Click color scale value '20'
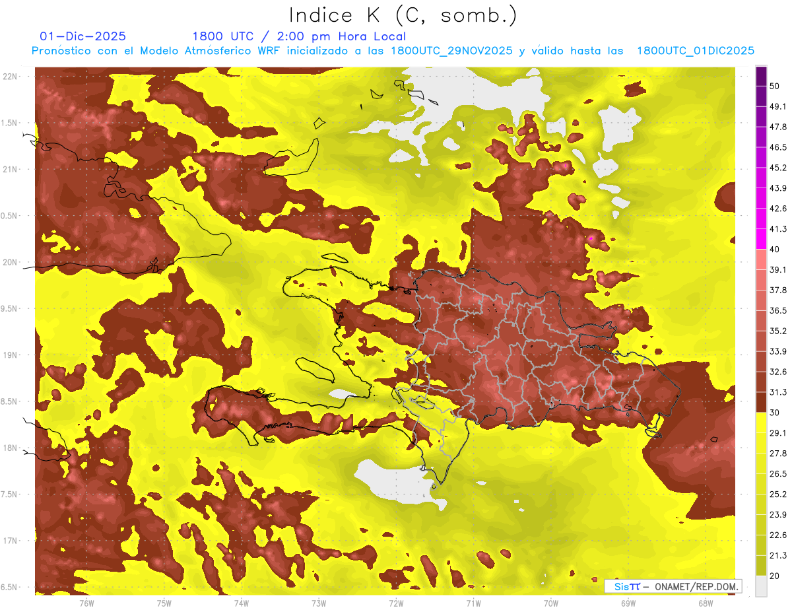Screen dimensions: 792x612 coord(775,576)
